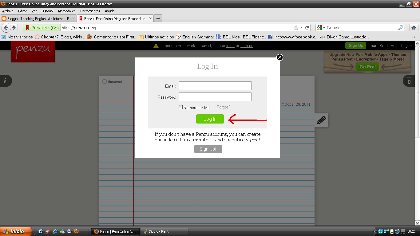
Task: Click the browser Back arrow
Action: (6, 28)
